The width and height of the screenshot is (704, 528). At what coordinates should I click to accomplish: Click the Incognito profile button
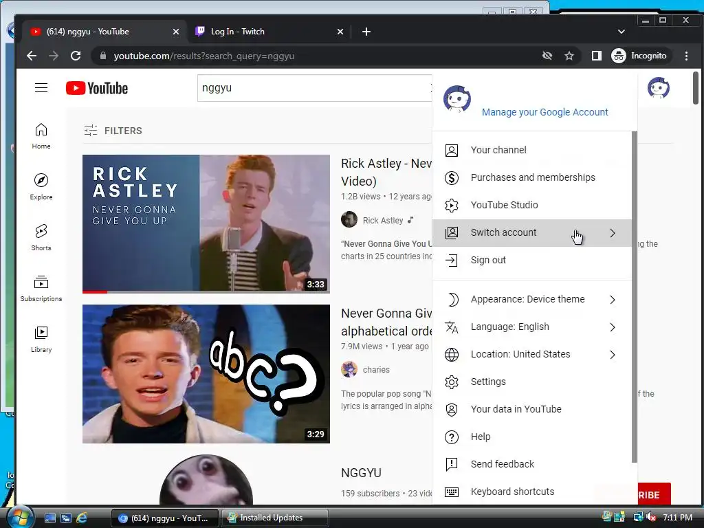point(641,56)
